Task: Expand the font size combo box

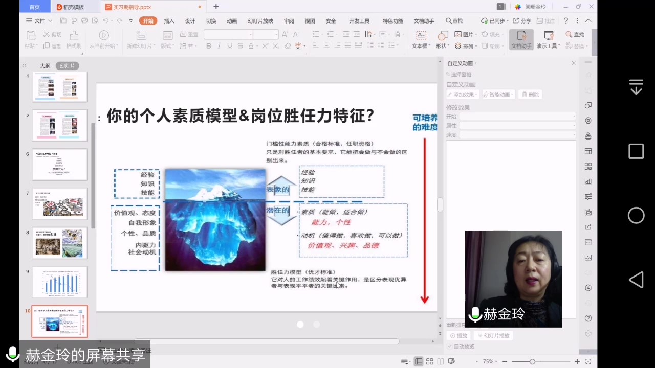Action: point(276,34)
